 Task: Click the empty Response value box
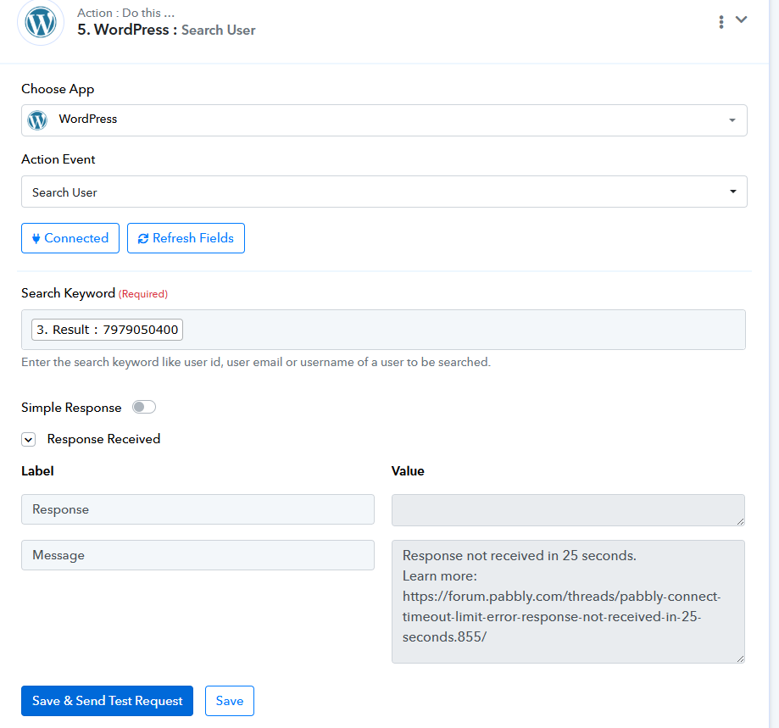tap(568, 510)
